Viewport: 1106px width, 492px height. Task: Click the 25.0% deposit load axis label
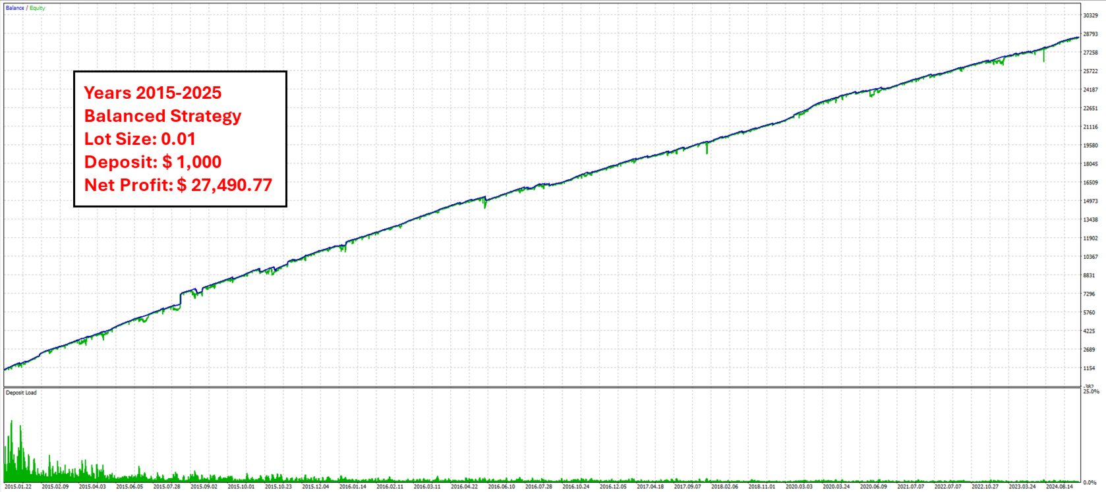[x=1091, y=392]
